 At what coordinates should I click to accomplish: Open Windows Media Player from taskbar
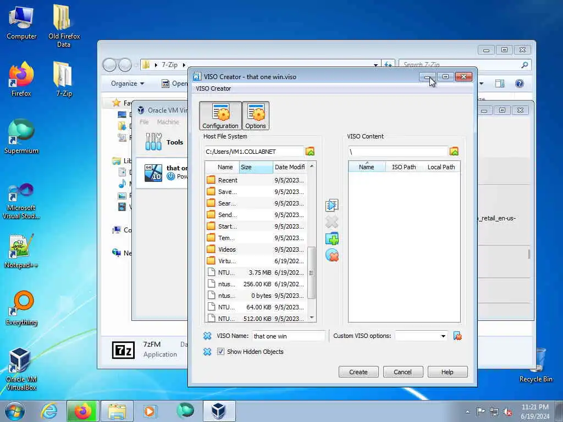(150, 411)
